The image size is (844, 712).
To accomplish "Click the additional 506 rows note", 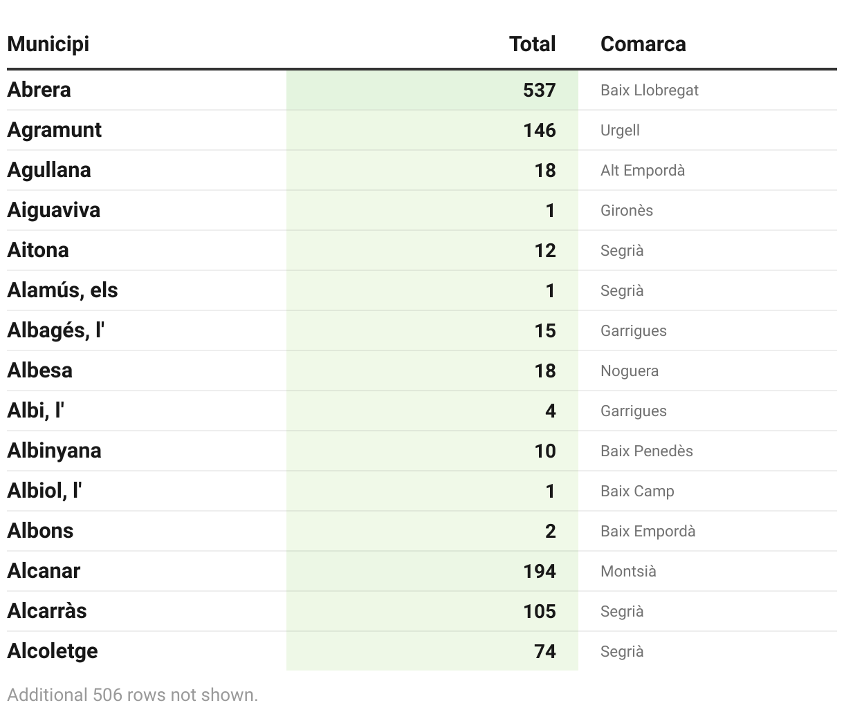I will click(x=132, y=695).
